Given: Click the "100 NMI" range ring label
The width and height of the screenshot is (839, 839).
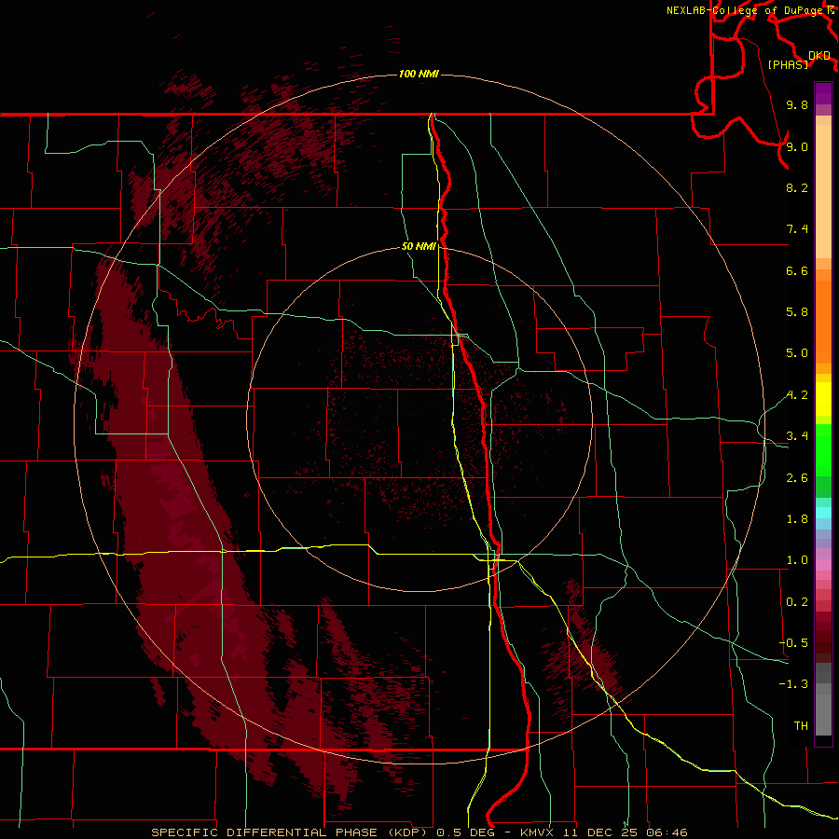Looking at the screenshot, I should pyautogui.click(x=419, y=74).
